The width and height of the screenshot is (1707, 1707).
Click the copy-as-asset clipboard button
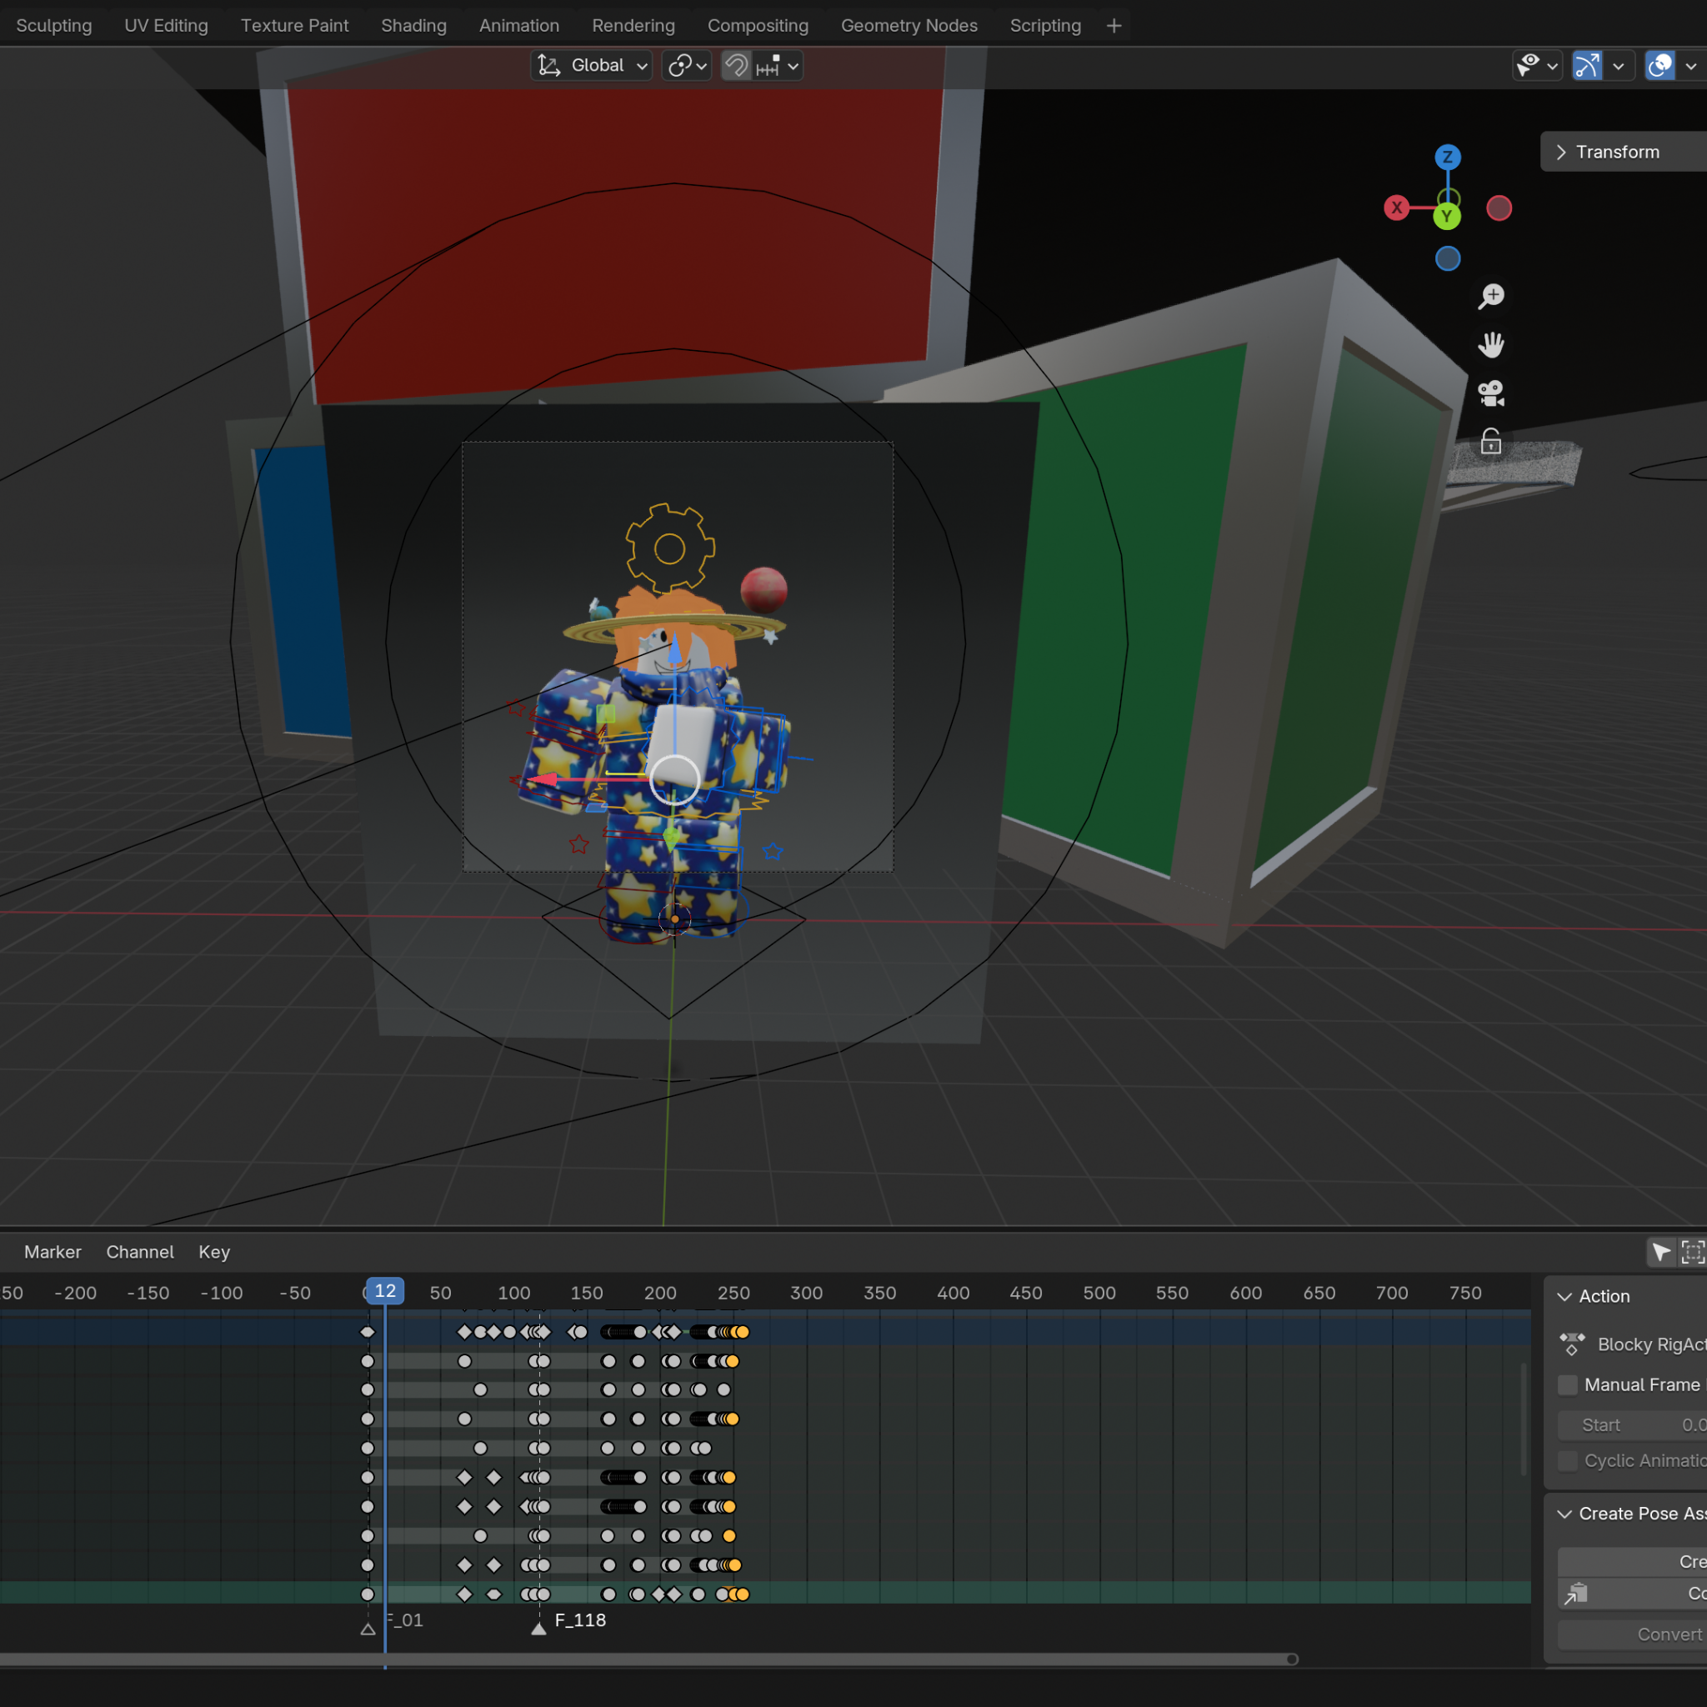[1632, 1593]
